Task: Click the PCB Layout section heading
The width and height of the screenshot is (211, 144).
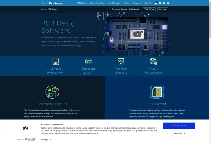Action: click(157, 104)
